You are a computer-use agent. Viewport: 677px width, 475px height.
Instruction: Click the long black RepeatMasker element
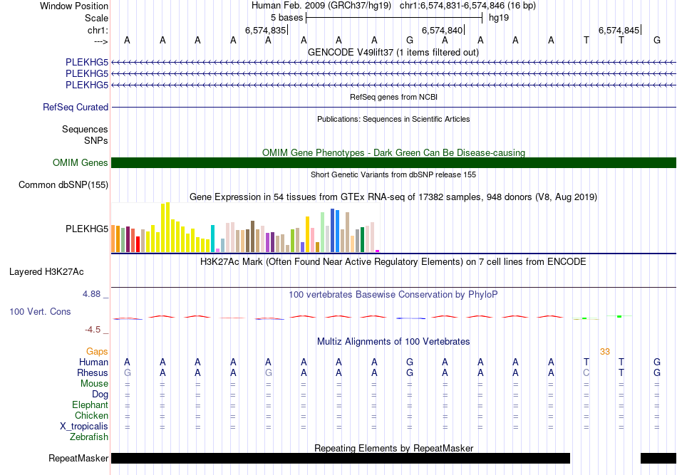341,458
